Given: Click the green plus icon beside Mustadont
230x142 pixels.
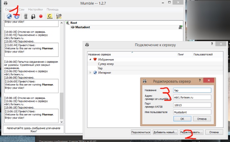Looking at the screenshot, I should [x=180, y=27].
